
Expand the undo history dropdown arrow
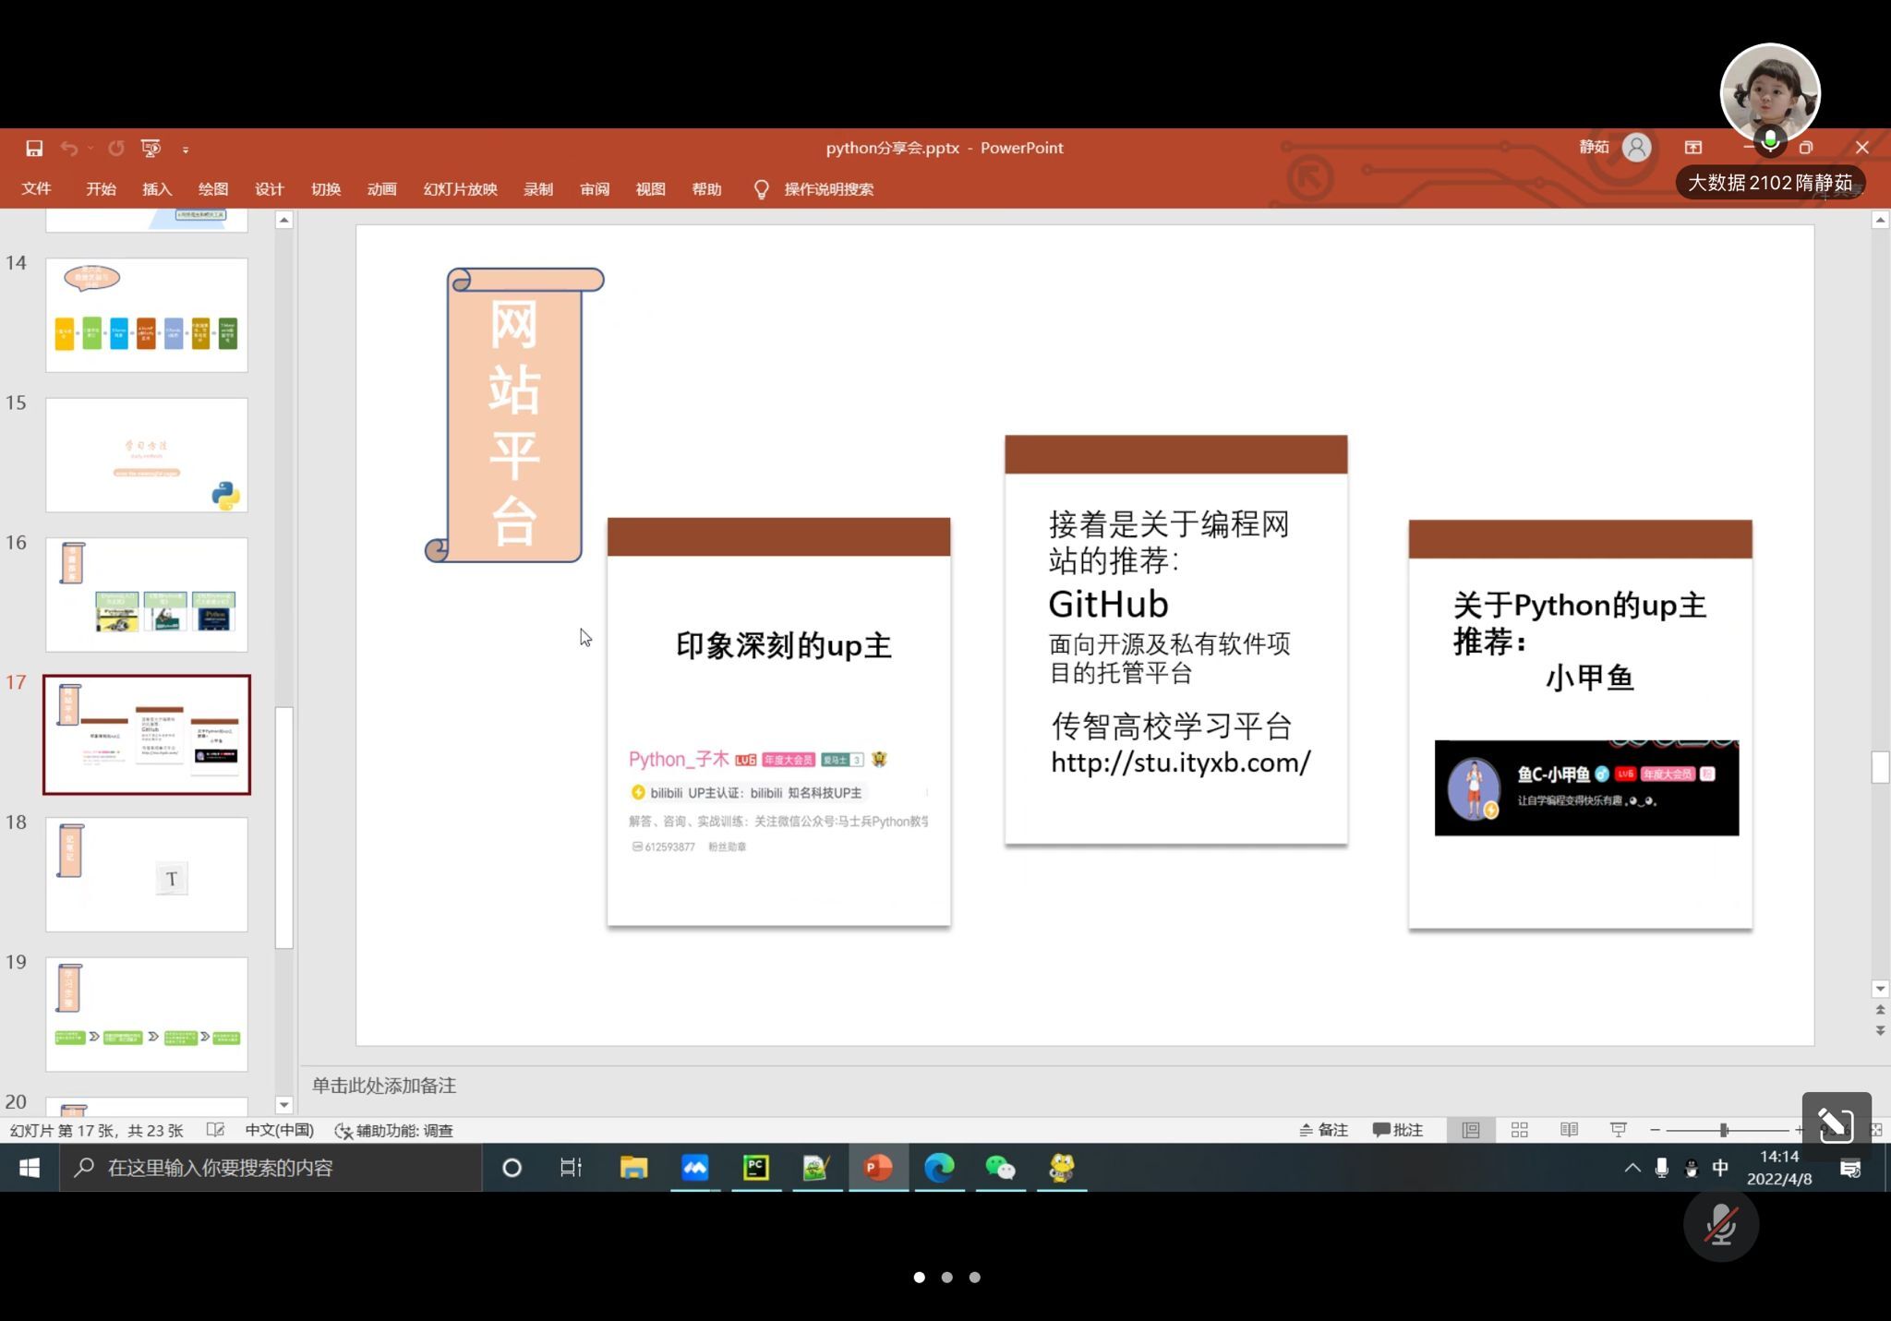[x=90, y=148]
